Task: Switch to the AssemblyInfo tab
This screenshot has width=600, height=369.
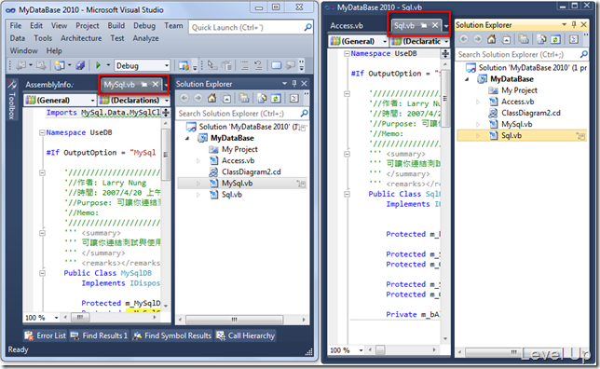Action: pyautogui.click(x=49, y=85)
